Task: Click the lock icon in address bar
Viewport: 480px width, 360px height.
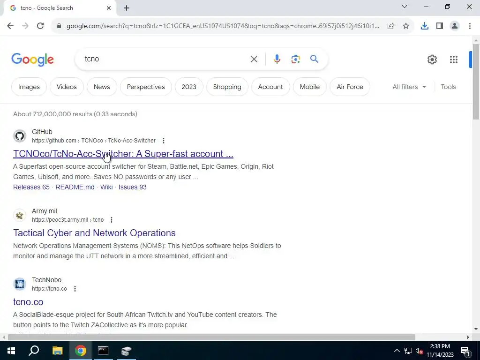Action: (x=59, y=26)
